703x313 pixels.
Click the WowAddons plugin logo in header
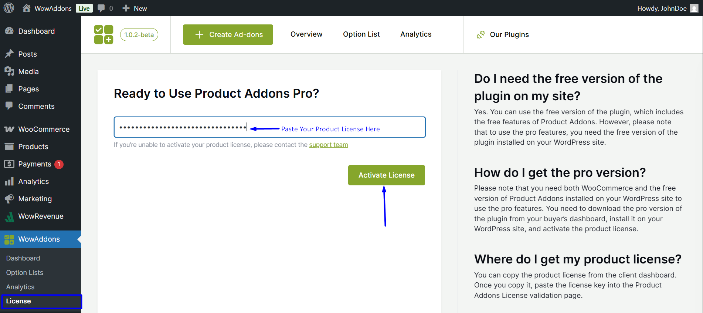(103, 34)
